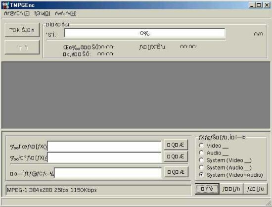
Task: Select the Audio-only stream radio button
Action: 201,153
